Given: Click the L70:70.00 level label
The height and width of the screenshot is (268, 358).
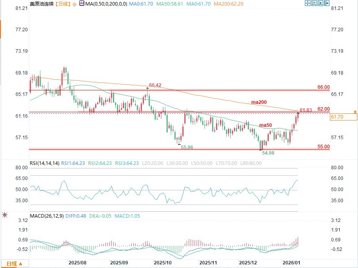Looking at the screenshot, I should tap(226, 163).
